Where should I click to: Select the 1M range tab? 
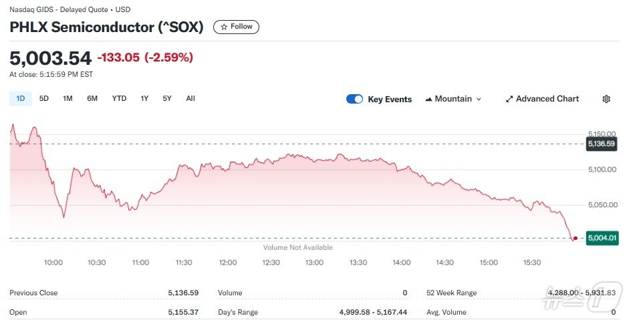(68, 99)
